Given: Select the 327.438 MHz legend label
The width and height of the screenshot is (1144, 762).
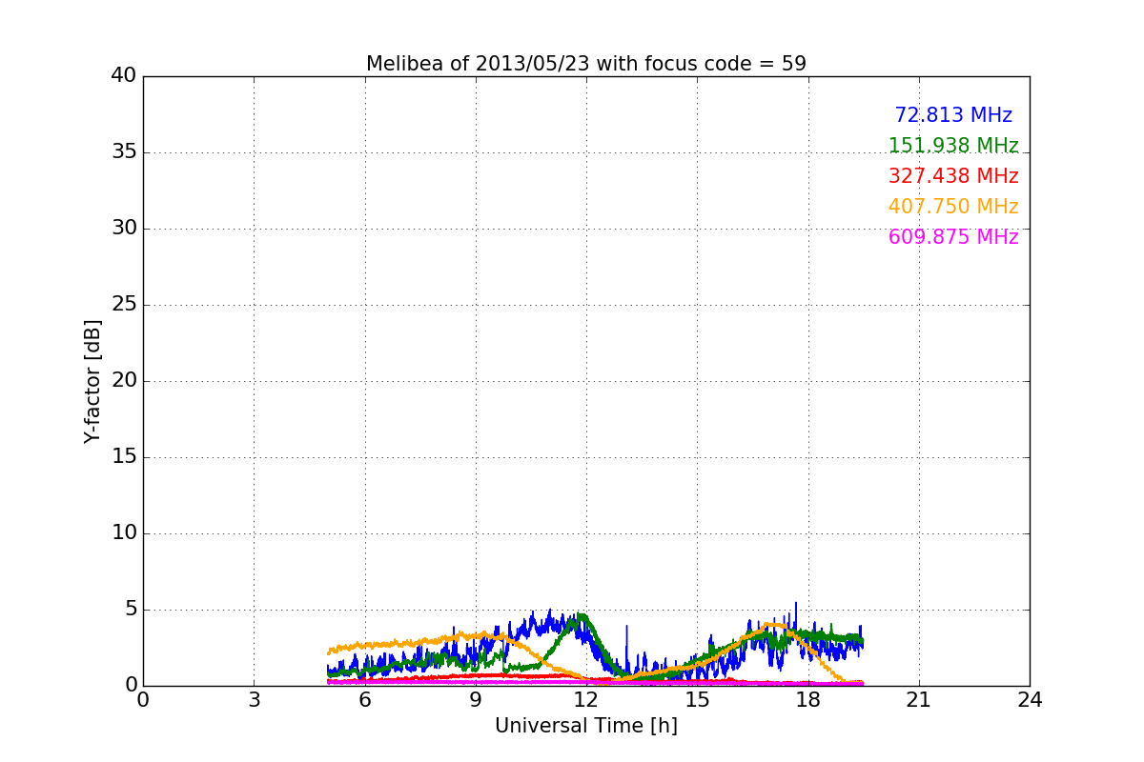Looking at the screenshot, I should pyautogui.click(x=953, y=176).
